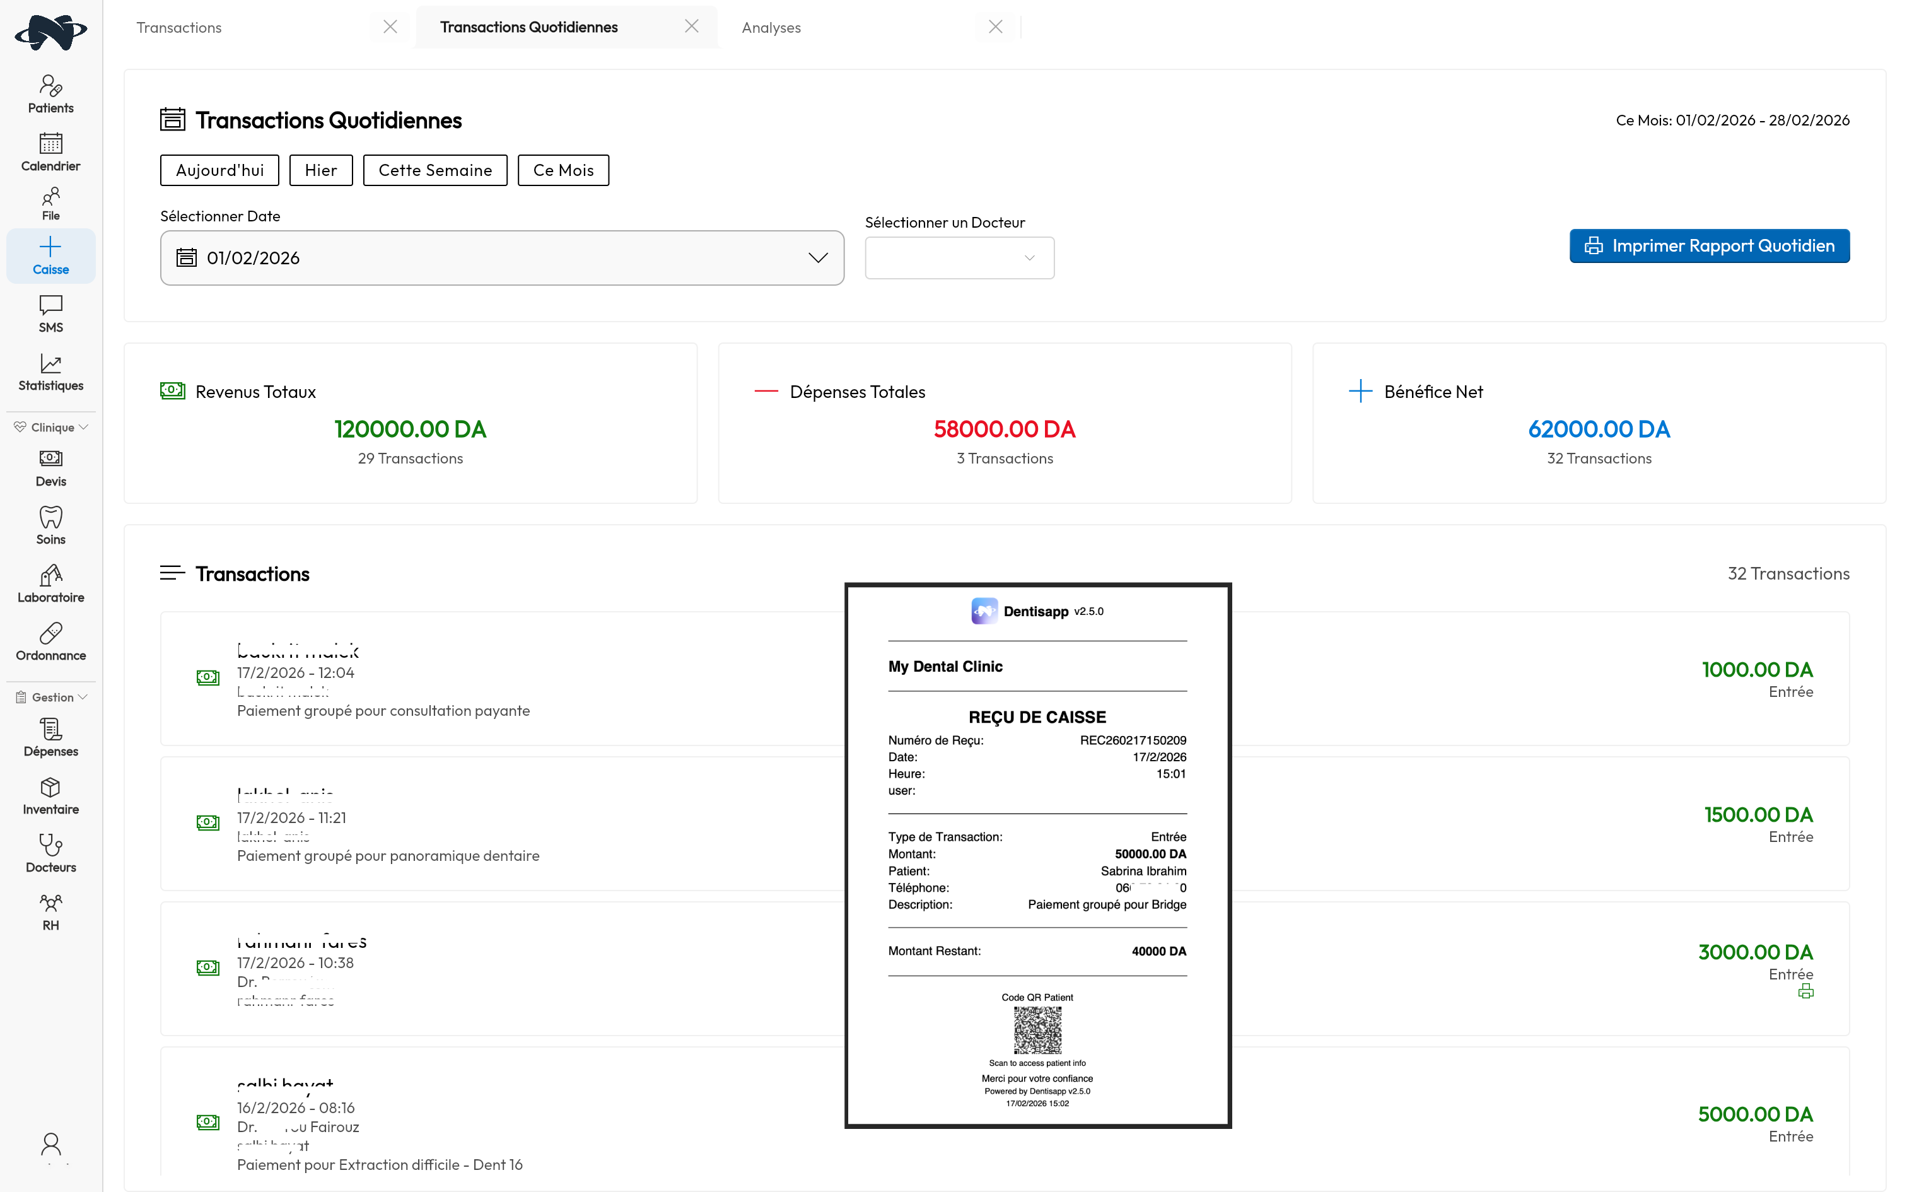1907x1192 pixels.
Task: Switch to the Transactions tab
Action: [179, 26]
